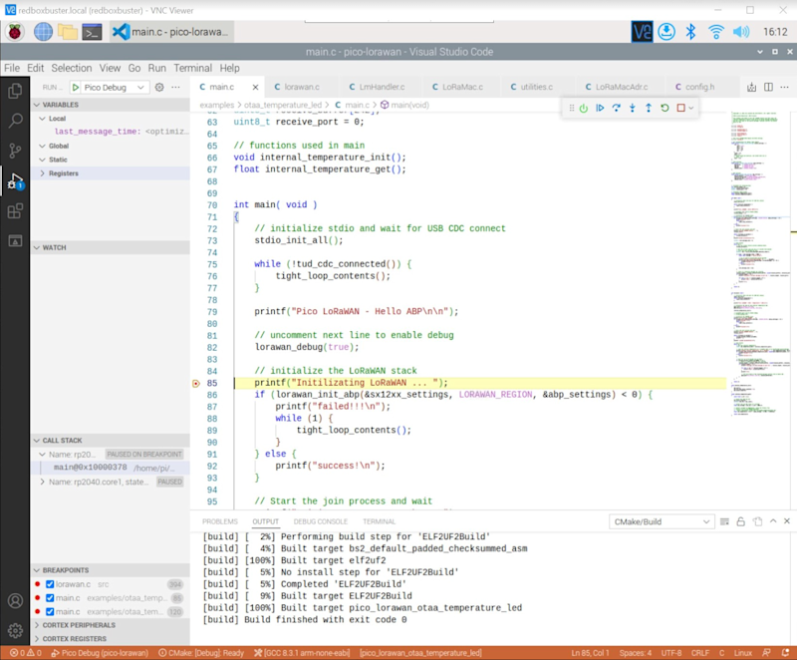Image resolution: width=797 pixels, height=660 pixels.
Task: Uncheck the lorawan.c breakpoint checkbox
Action: (x=50, y=584)
